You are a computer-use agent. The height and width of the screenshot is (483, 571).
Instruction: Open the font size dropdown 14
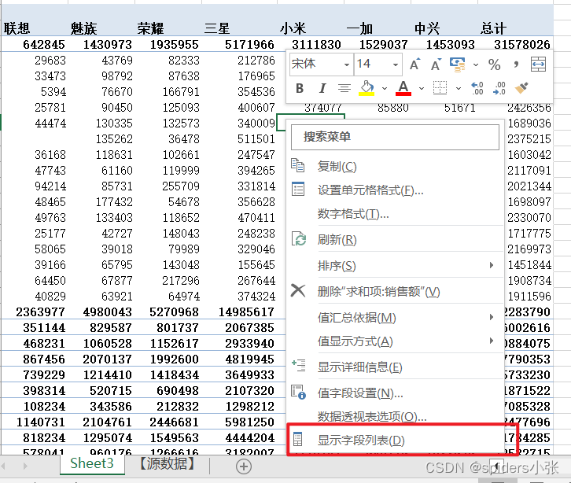[396, 65]
